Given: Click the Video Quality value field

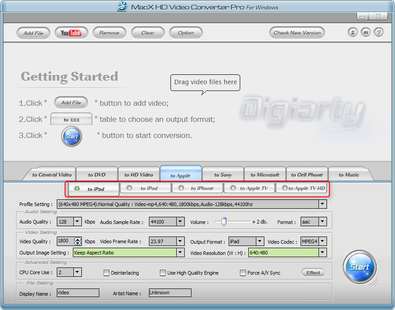Looking at the screenshot, I should tap(65, 241).
